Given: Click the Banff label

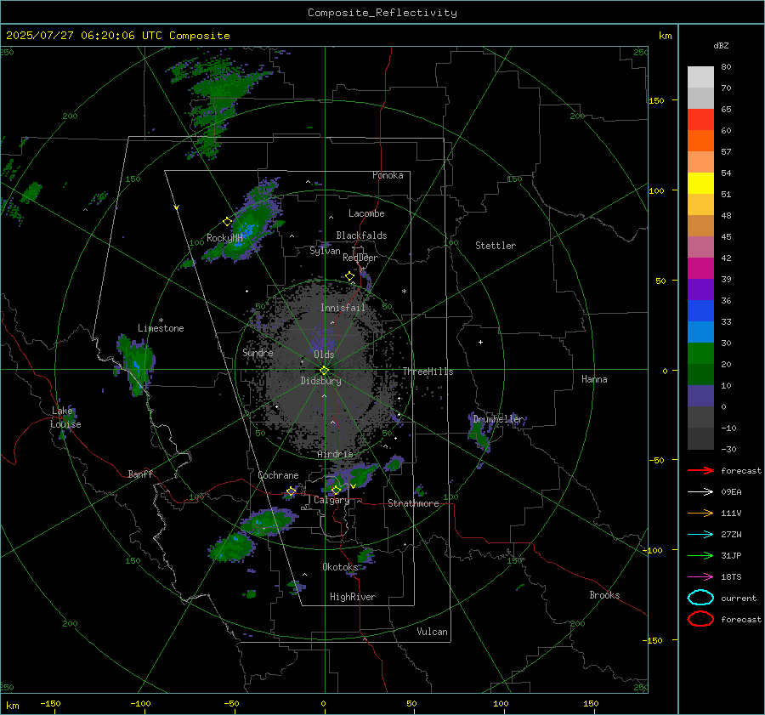Looking at the screenshot, I should [x=140, y=474].
